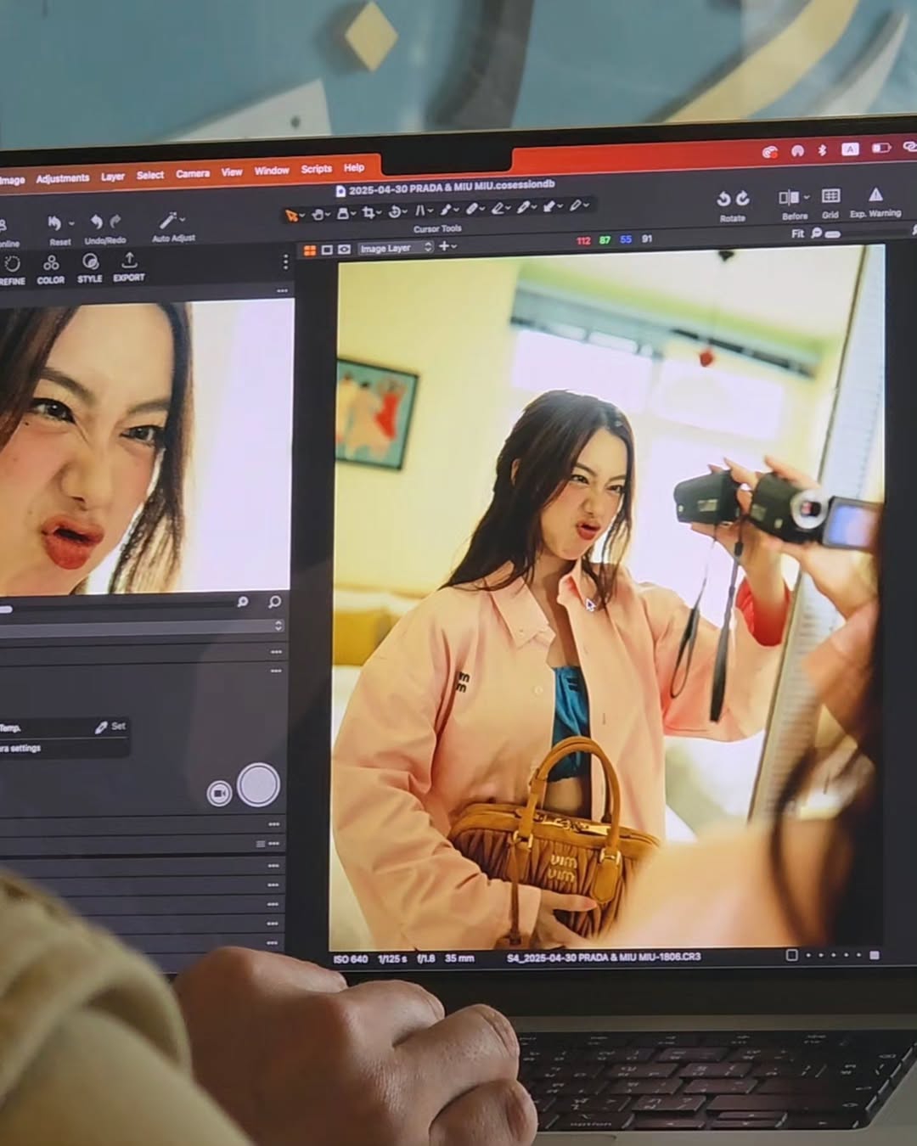Rotate the image left
917x1146 pixels.
723,199
